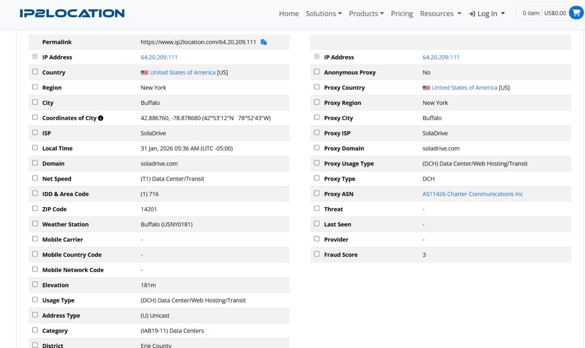Open the AS11426 Charter Communications Inc link
Image resolution: width=585 pixels, height=348 pixels.
pos(472,194)
